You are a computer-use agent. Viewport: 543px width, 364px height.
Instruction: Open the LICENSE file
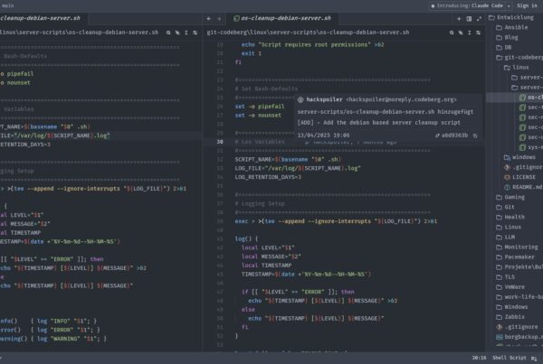pyautogui.click(x=524, y=177)
